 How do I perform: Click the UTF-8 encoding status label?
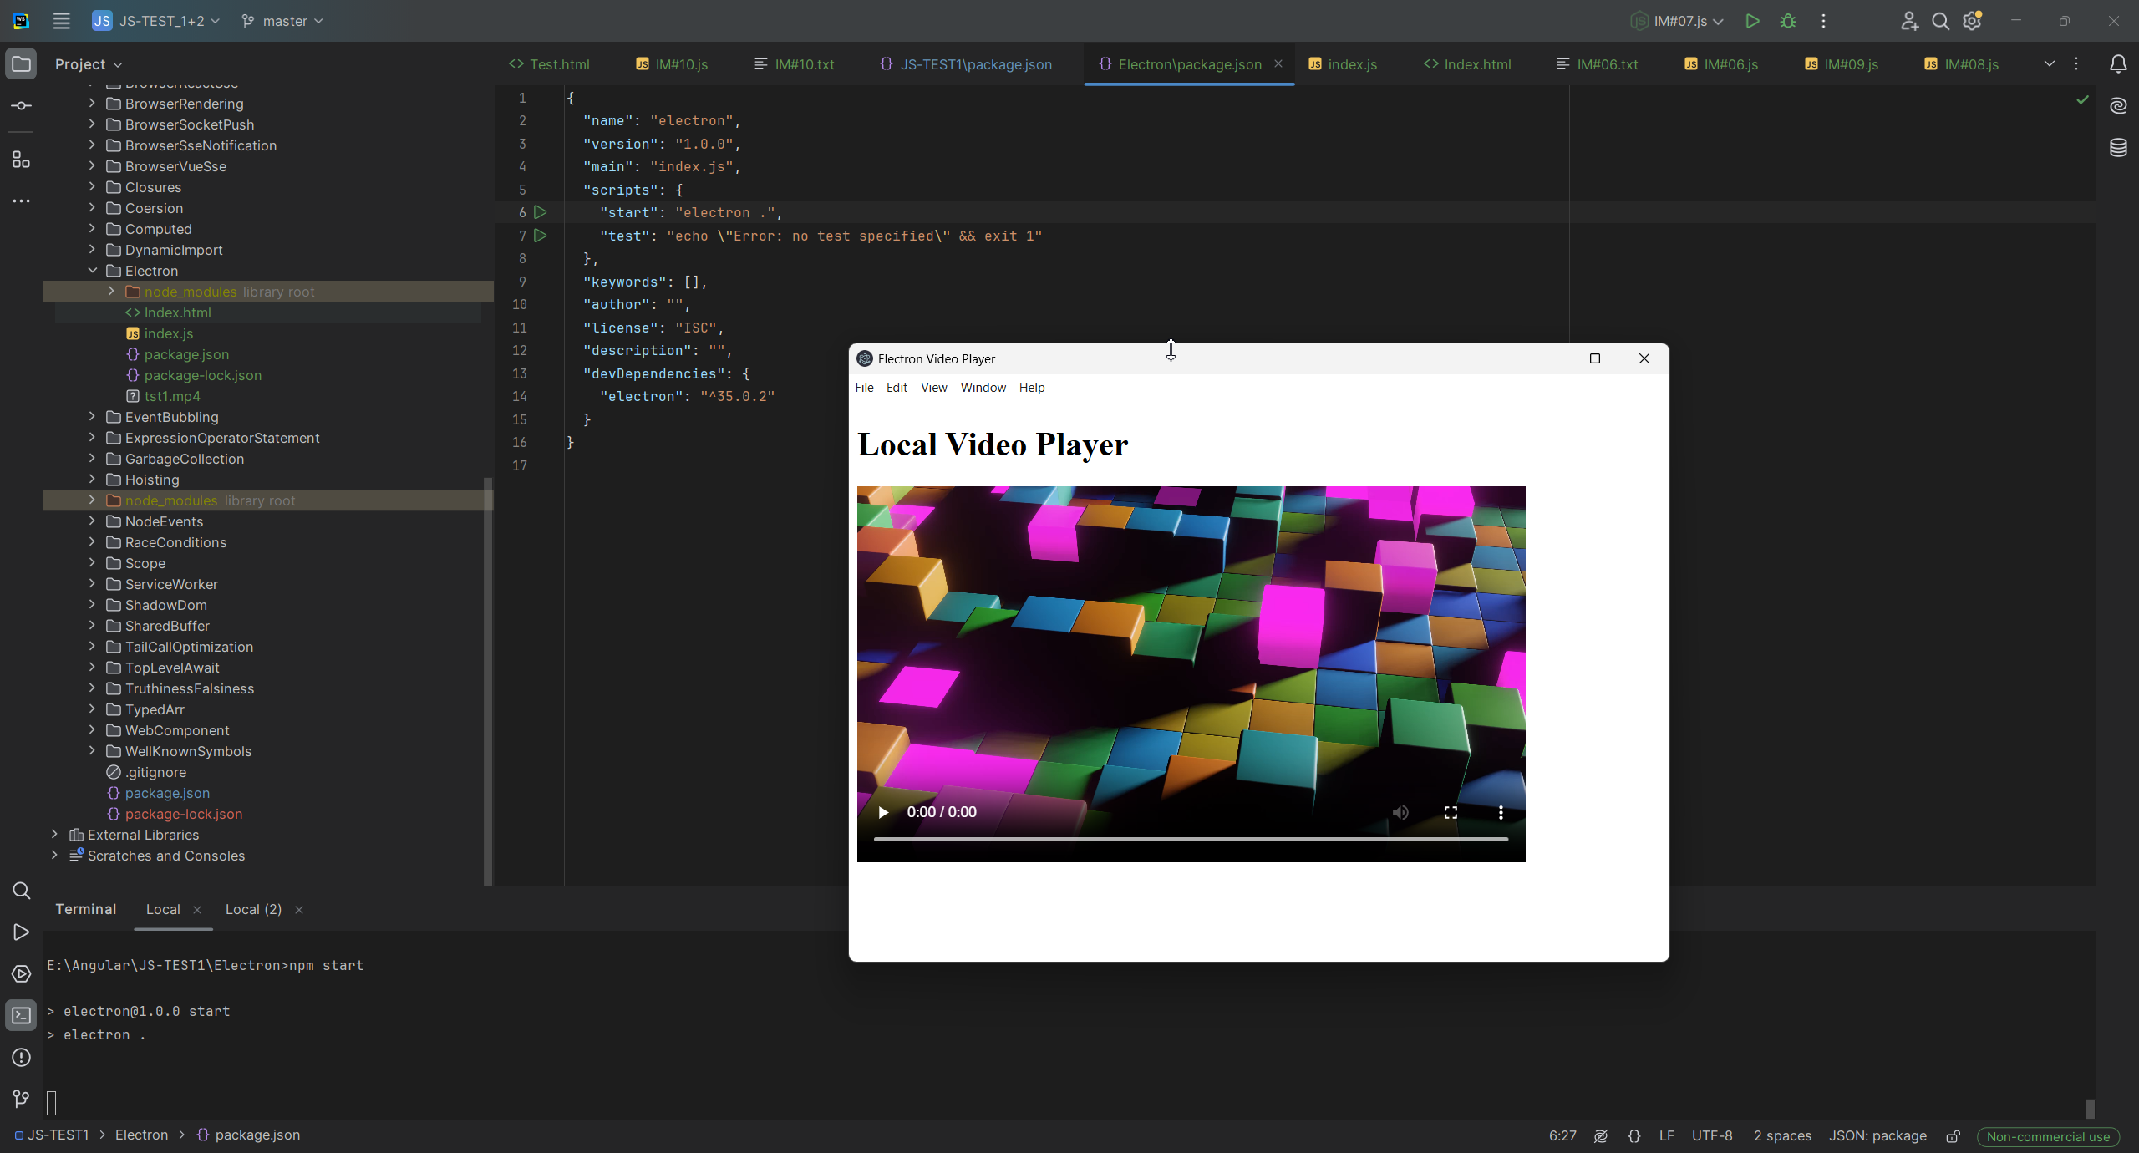tap(1711, 1135)
